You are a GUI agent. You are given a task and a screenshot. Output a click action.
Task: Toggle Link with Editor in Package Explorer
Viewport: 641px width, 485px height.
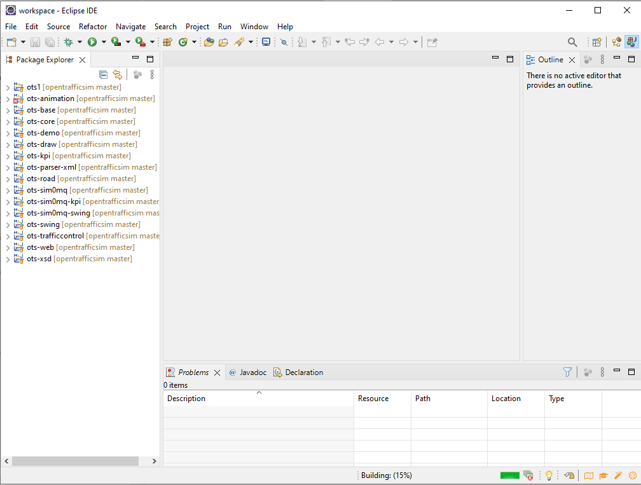[118, 74]
